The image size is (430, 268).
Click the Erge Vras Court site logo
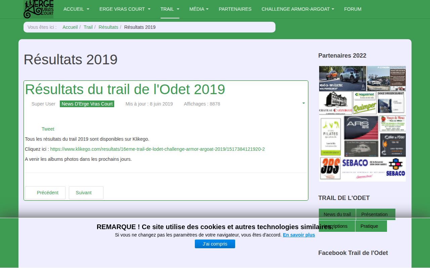[38, 9]
